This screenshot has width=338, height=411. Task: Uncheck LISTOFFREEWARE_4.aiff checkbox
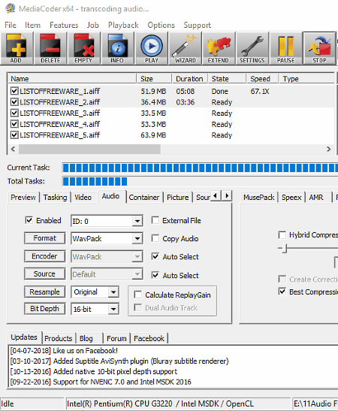14,124
